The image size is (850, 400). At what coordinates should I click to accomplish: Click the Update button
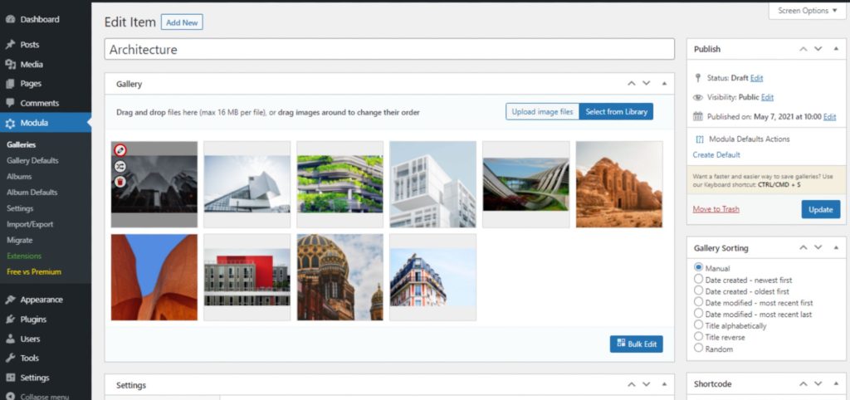pyautogui.click(x=820, y=209)
